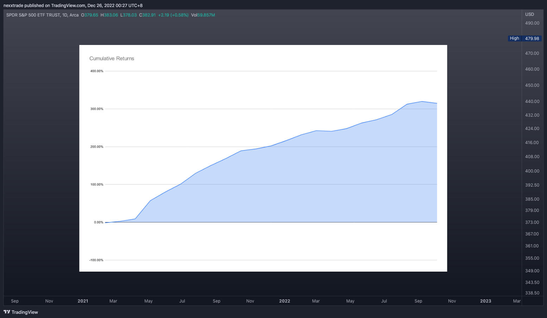The width and height of the screenshot is (547, 318).
Task: Click the USD currency label
Action: [529, 14]
